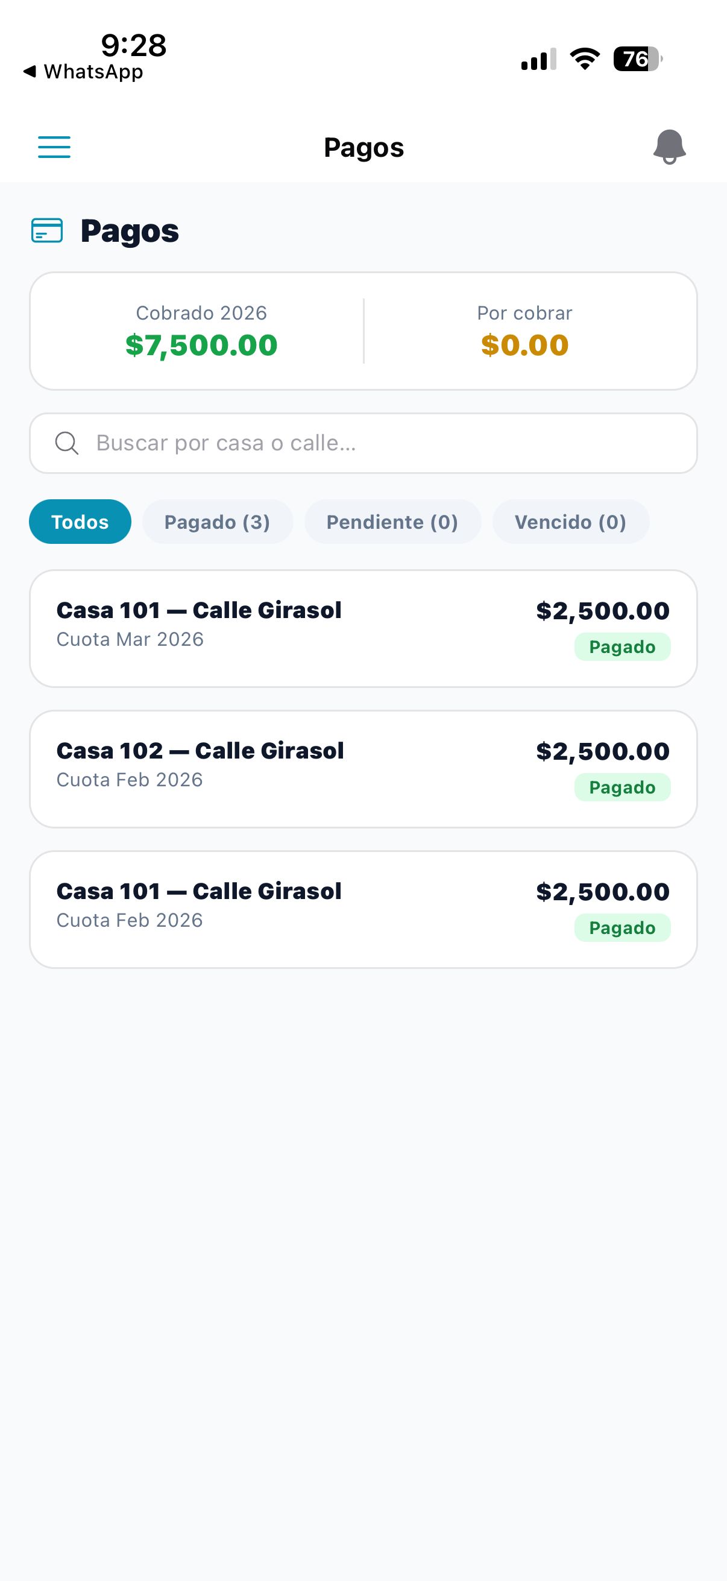
Task: Tap Pagado badge on Cuota Mar 2026
Action: (x=622, y=647)
